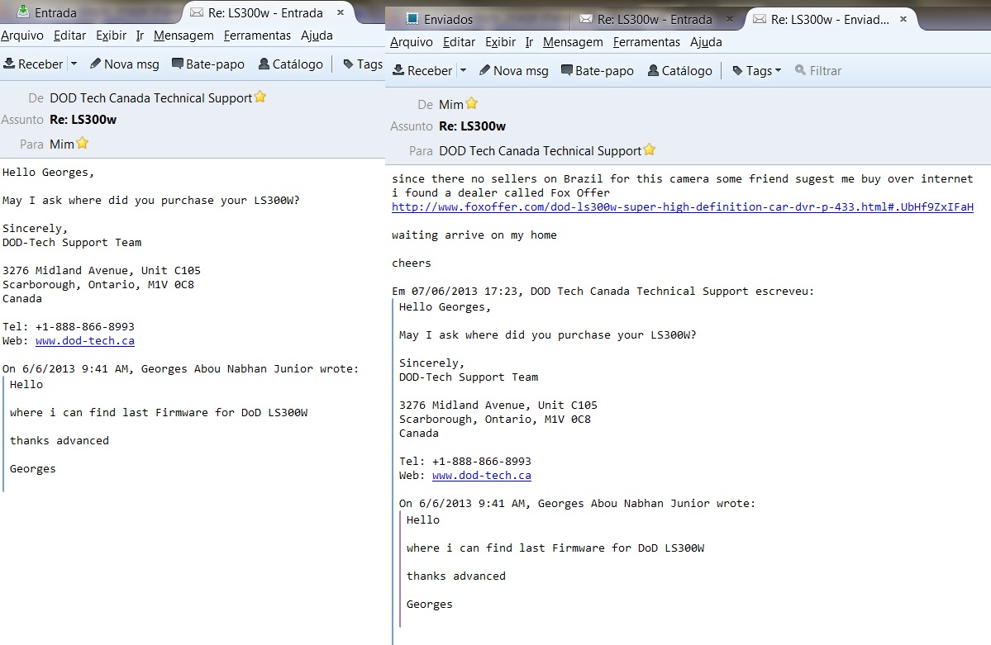The width and height of the screenshot is (991, 645).
Task: Open Bate-papo chat in right toolbar
Action: click(598, 71)
